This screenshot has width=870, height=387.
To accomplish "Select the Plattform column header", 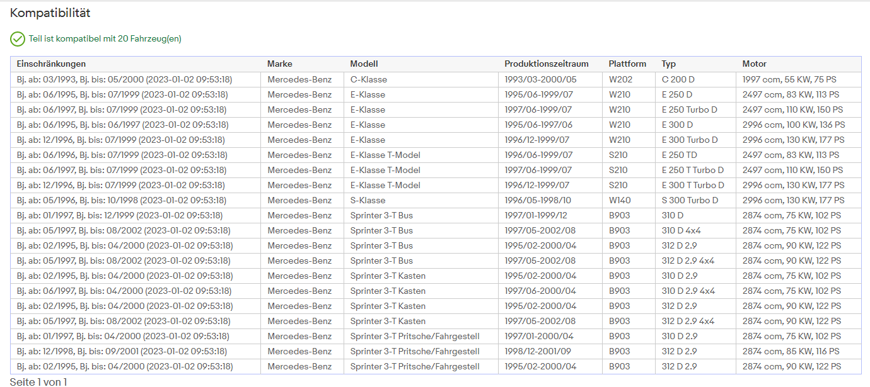I will click(x=627, y=64).
